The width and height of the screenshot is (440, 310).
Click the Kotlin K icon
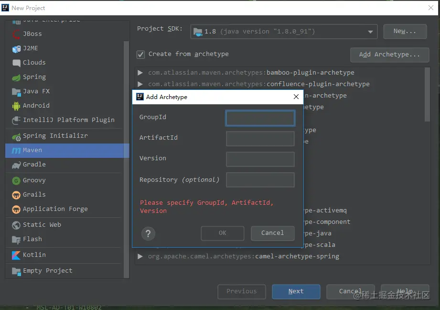click(16, 255)
